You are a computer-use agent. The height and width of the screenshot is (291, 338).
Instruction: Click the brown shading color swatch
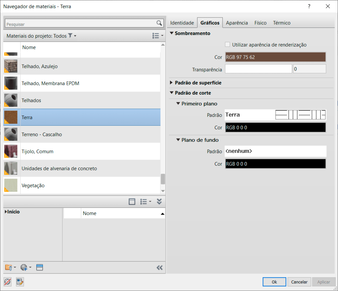click(275, 57)
